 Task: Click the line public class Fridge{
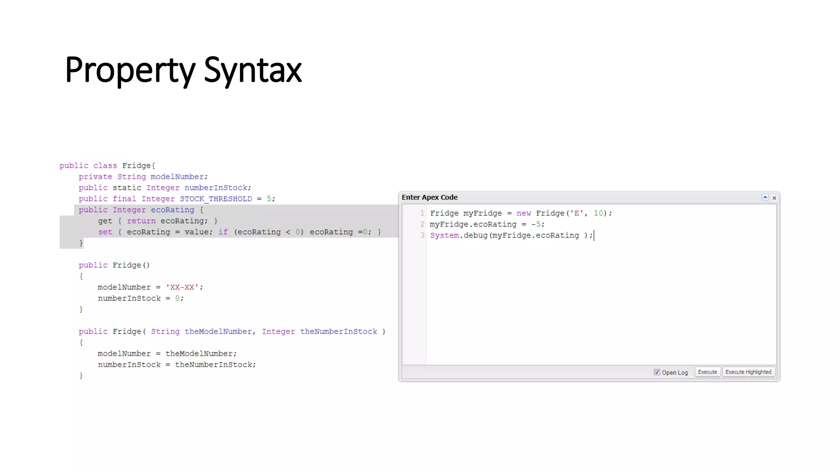click(x=107, y=166)
